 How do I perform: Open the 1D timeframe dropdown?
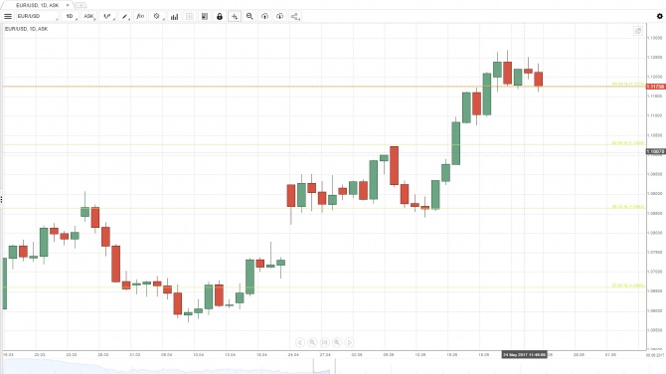click(x=71, y=16)
